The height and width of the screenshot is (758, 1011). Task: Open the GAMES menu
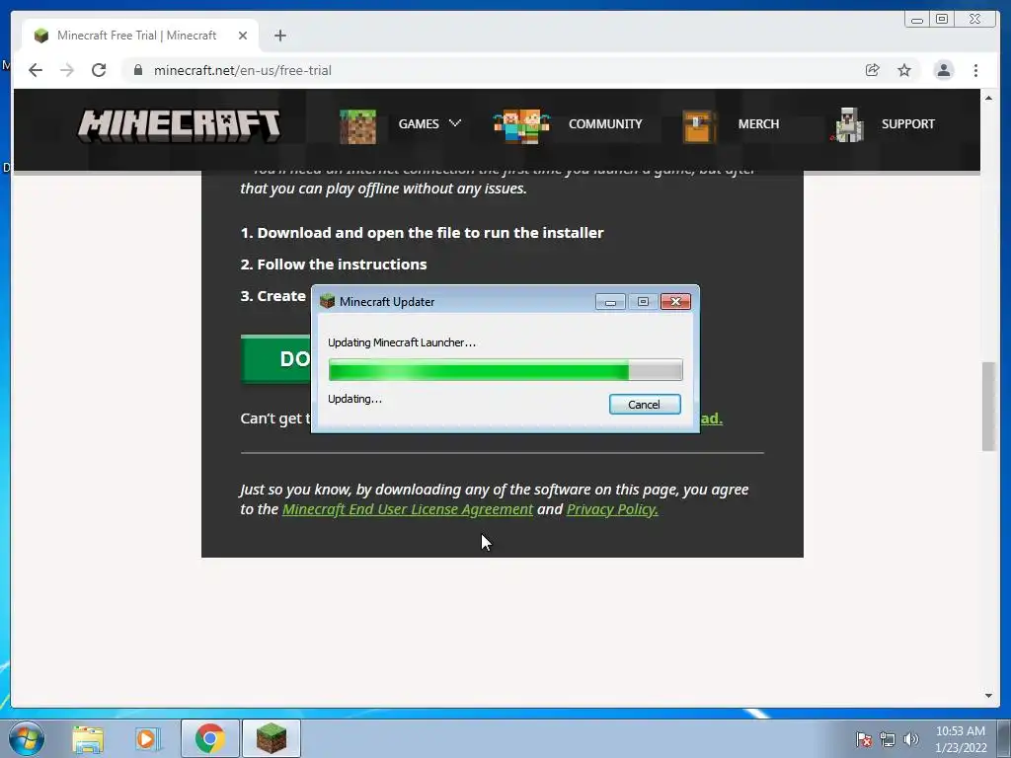tap(419, 123)
